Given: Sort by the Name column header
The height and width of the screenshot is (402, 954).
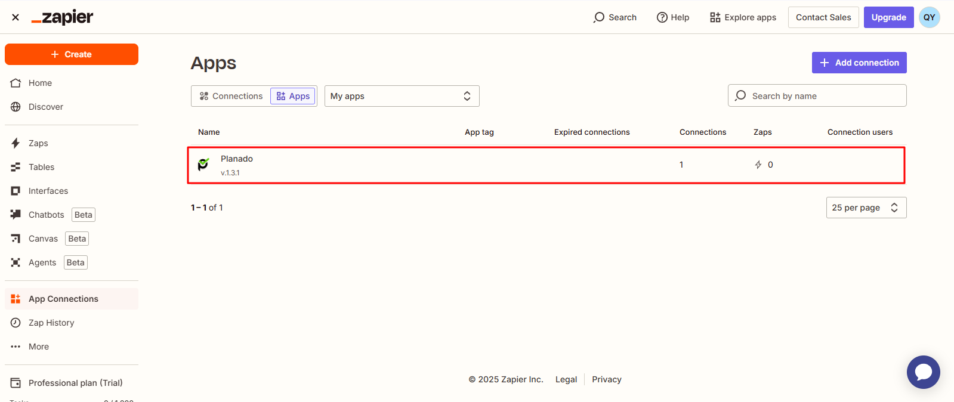Looking at the screenshot, I should [x=209, y=132].
